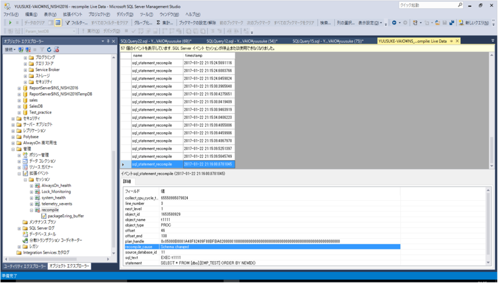Open the Param_testDB database combo box
The image size is (498, 283).
point(50,31)
